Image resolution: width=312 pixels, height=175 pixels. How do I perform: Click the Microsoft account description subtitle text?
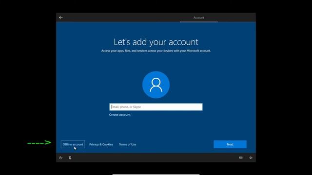[156, 51]
